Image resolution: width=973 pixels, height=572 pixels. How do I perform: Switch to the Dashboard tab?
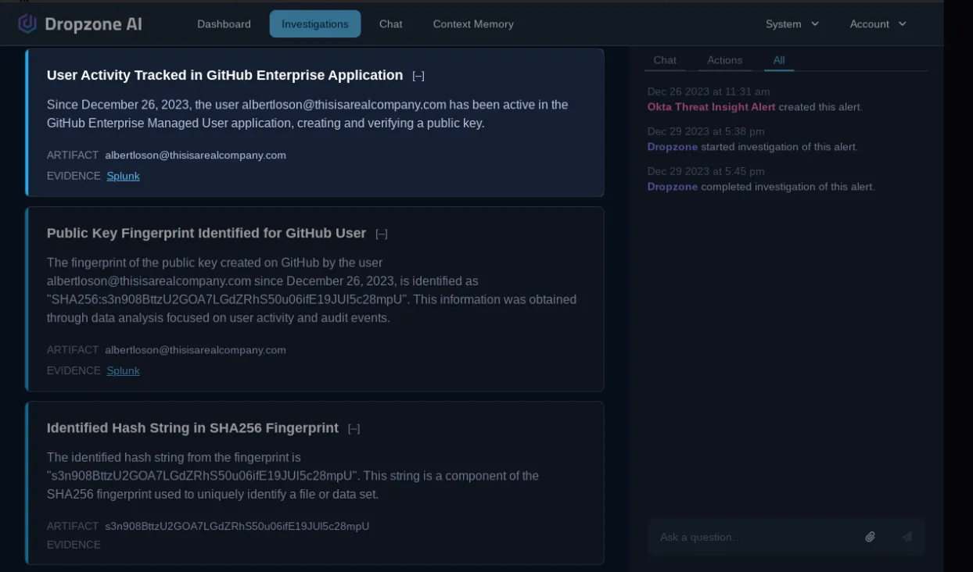(x=224, y=24)
